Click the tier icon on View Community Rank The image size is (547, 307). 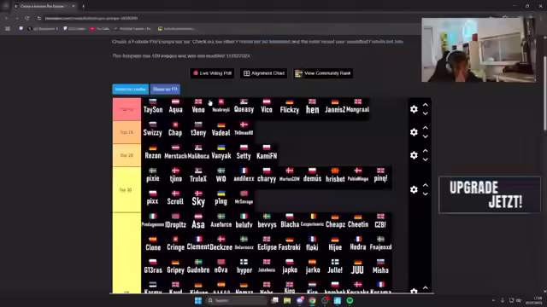[x=298, y=73]
